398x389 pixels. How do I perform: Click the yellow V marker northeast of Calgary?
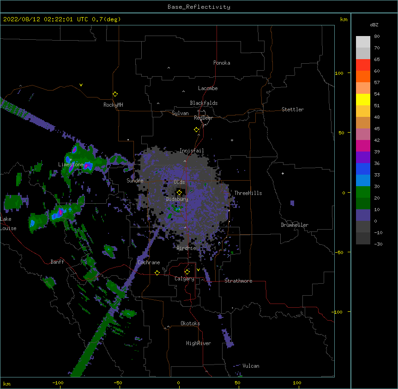tap(198, 270)
